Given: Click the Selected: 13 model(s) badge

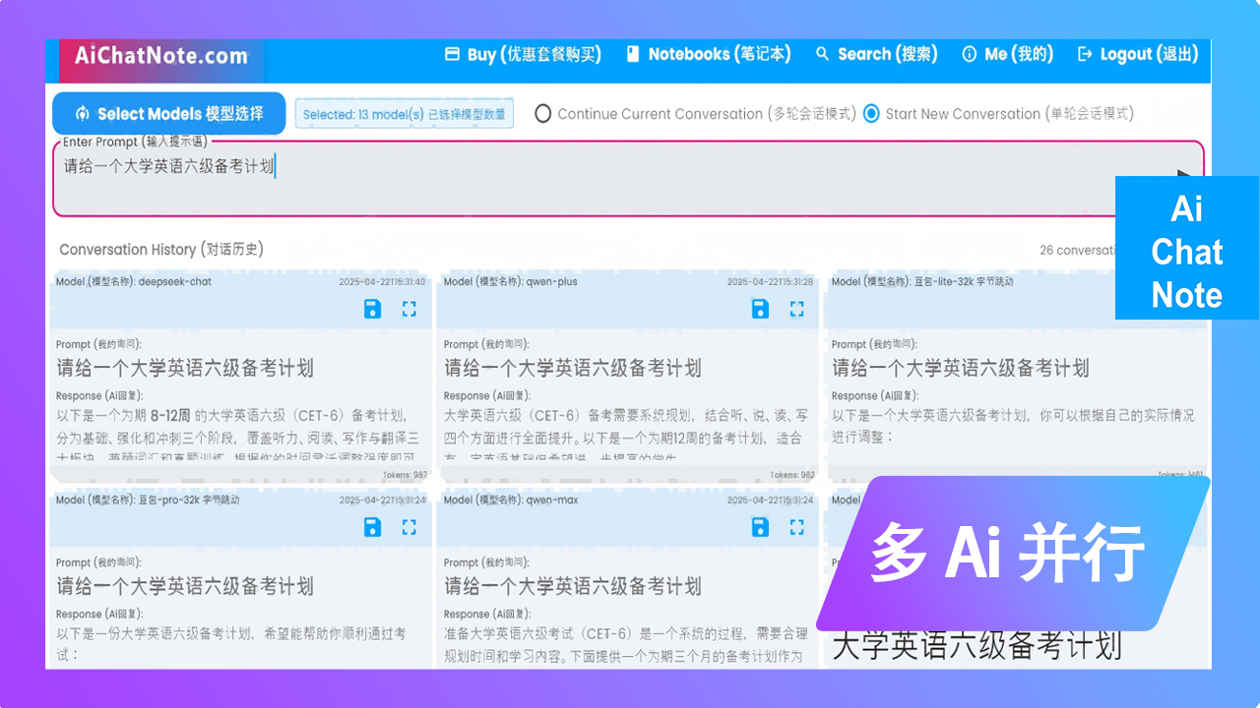Looking at the screenshot, I should coord(404,114).
